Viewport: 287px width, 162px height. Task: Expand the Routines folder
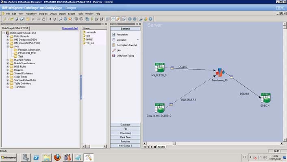(x=8, y=70)
